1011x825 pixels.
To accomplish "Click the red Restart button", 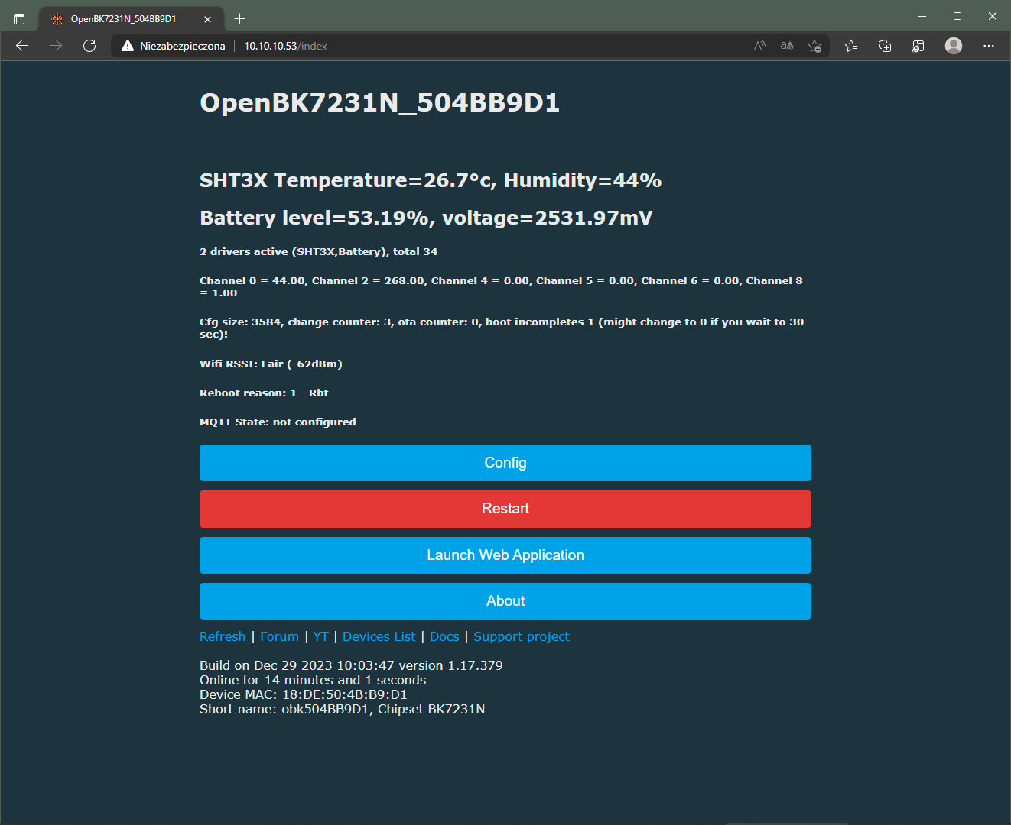I will coord(505,509).
